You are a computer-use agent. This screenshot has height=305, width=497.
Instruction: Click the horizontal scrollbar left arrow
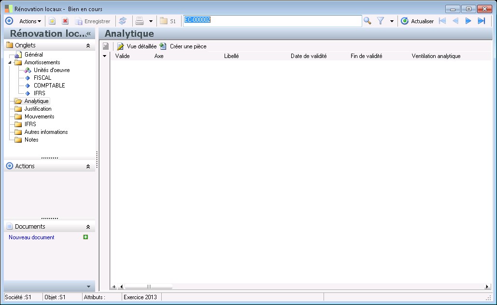coord(121,287)
